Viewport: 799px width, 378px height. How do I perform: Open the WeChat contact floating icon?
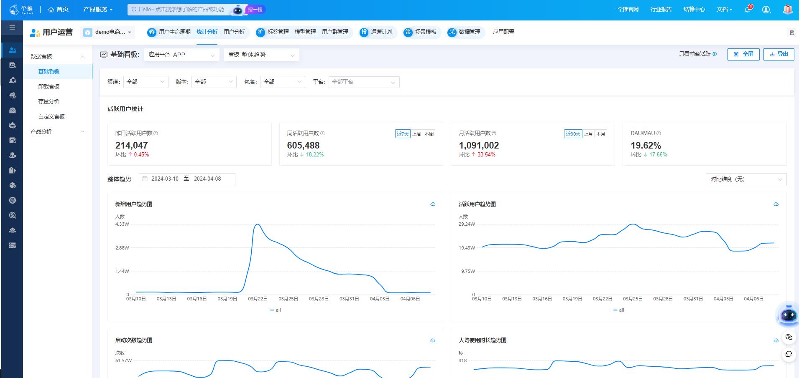[x=789, y=337]
